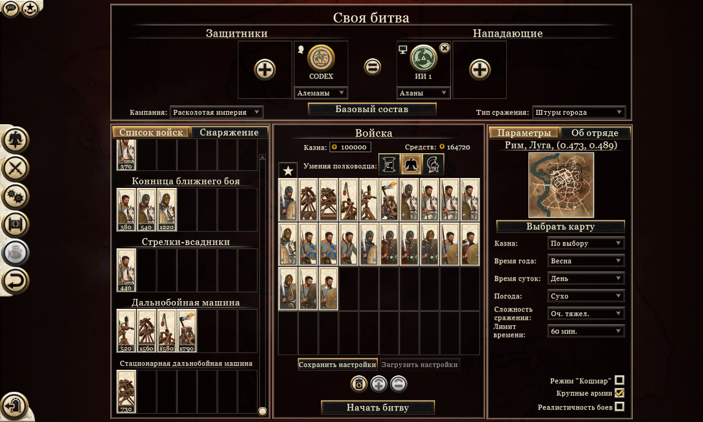Click the star favorites icon above the army
Screen dimensions: 703x422
(x=288, y=170)
